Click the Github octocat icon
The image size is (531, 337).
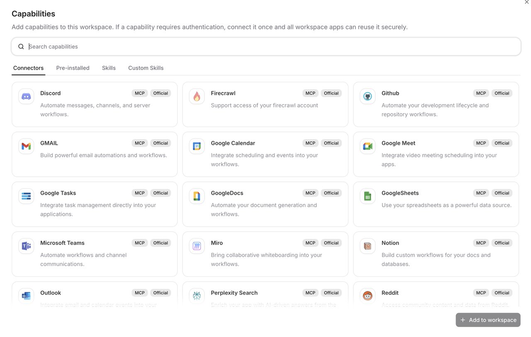(368, 96)
